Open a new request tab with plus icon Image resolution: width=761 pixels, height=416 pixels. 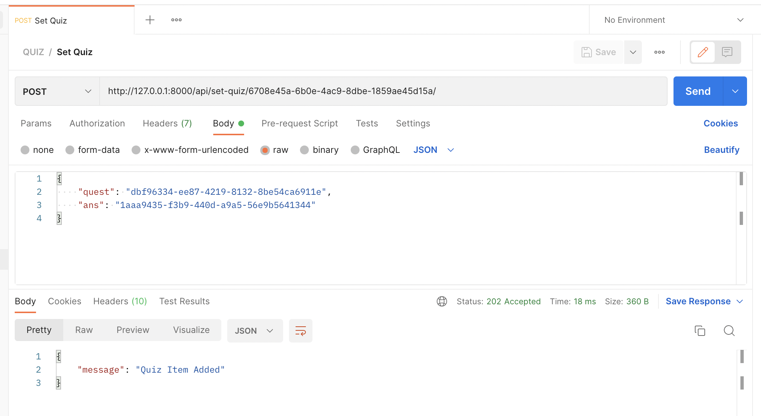pos(150,20)
